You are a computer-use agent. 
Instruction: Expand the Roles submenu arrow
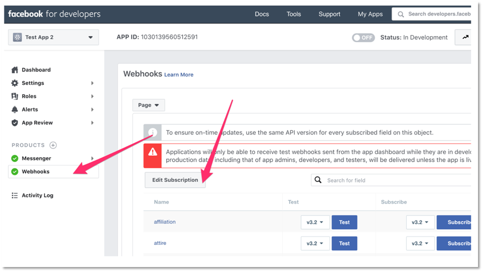pyautogui.click(x=92, y=96)
